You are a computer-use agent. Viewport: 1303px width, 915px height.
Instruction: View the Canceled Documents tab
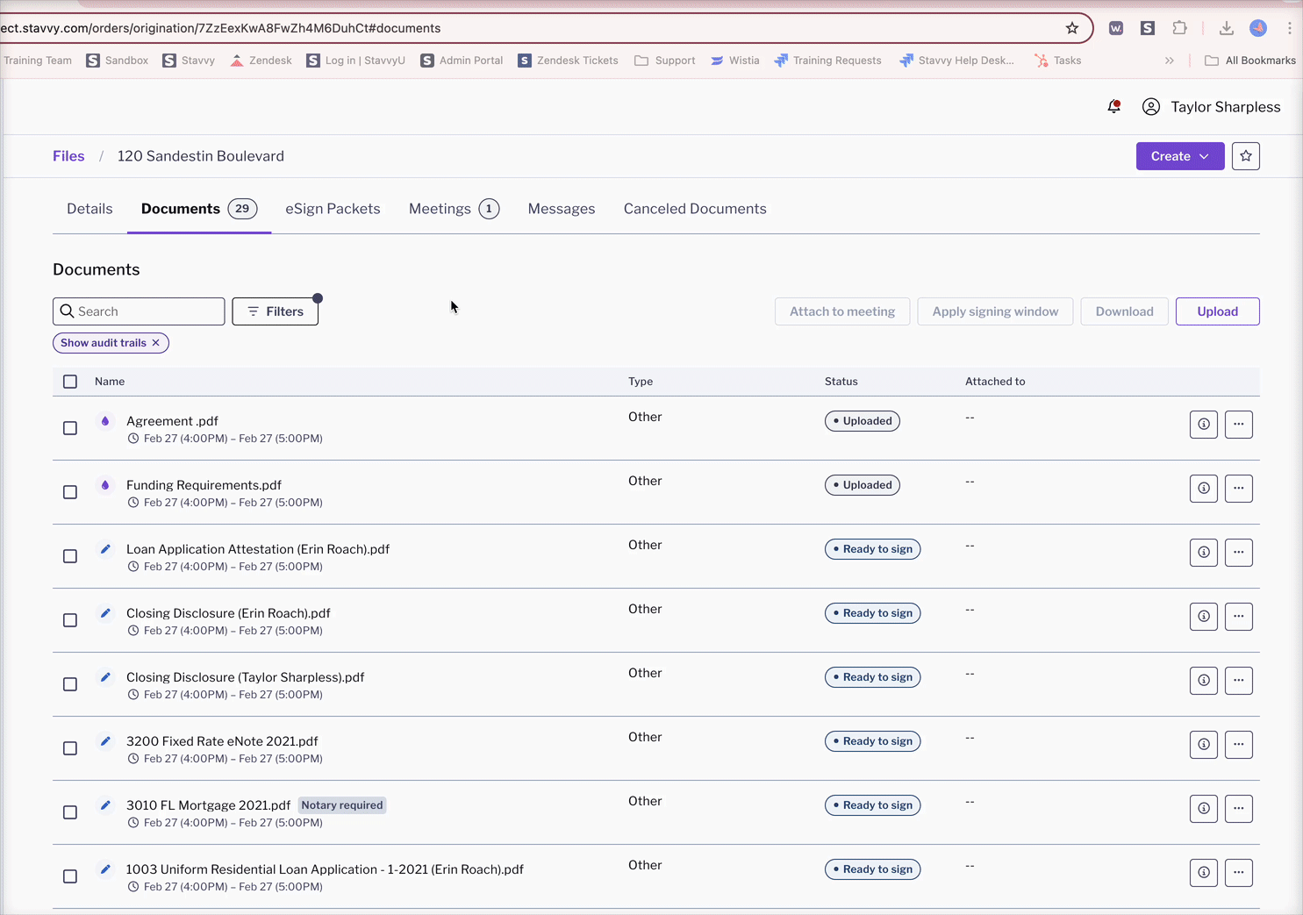click(695, 209)
